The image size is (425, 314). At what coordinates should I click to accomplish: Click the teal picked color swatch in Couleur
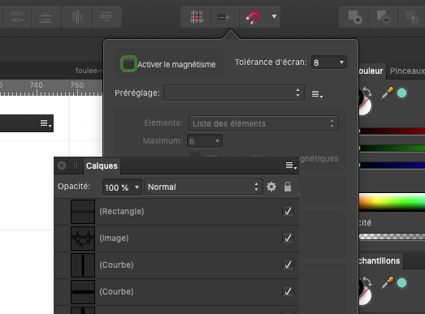[401, 93]
